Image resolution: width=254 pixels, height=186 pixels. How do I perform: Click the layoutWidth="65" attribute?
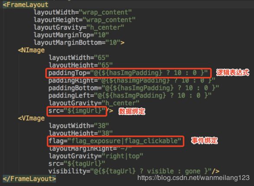(x=79, y=57)
